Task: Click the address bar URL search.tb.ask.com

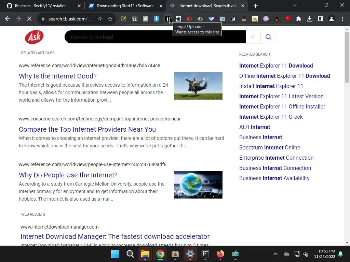Action: point(70,19)
